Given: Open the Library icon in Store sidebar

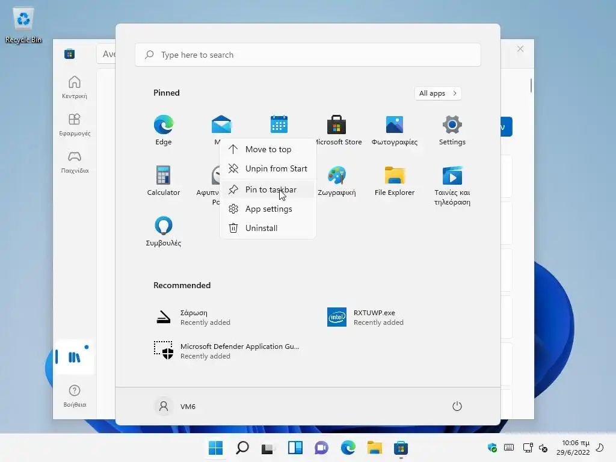Looking at the screenshot, I should (74, 357).
